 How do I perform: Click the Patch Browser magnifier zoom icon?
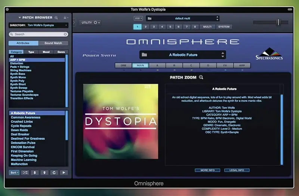coord(56,18)
